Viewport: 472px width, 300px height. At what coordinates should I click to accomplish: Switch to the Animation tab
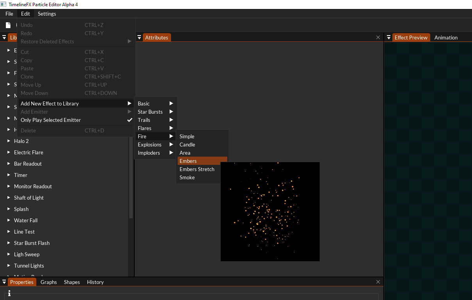pos(446,37)
